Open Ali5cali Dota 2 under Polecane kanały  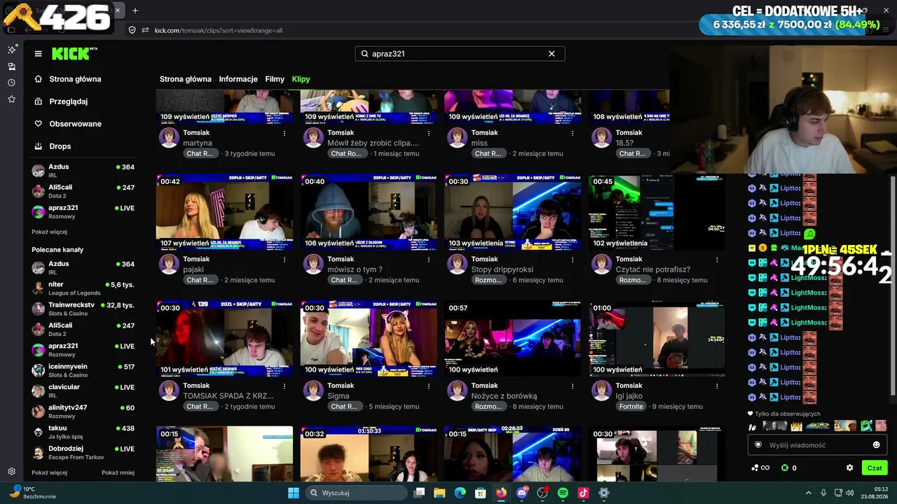(x=83, y=330)
